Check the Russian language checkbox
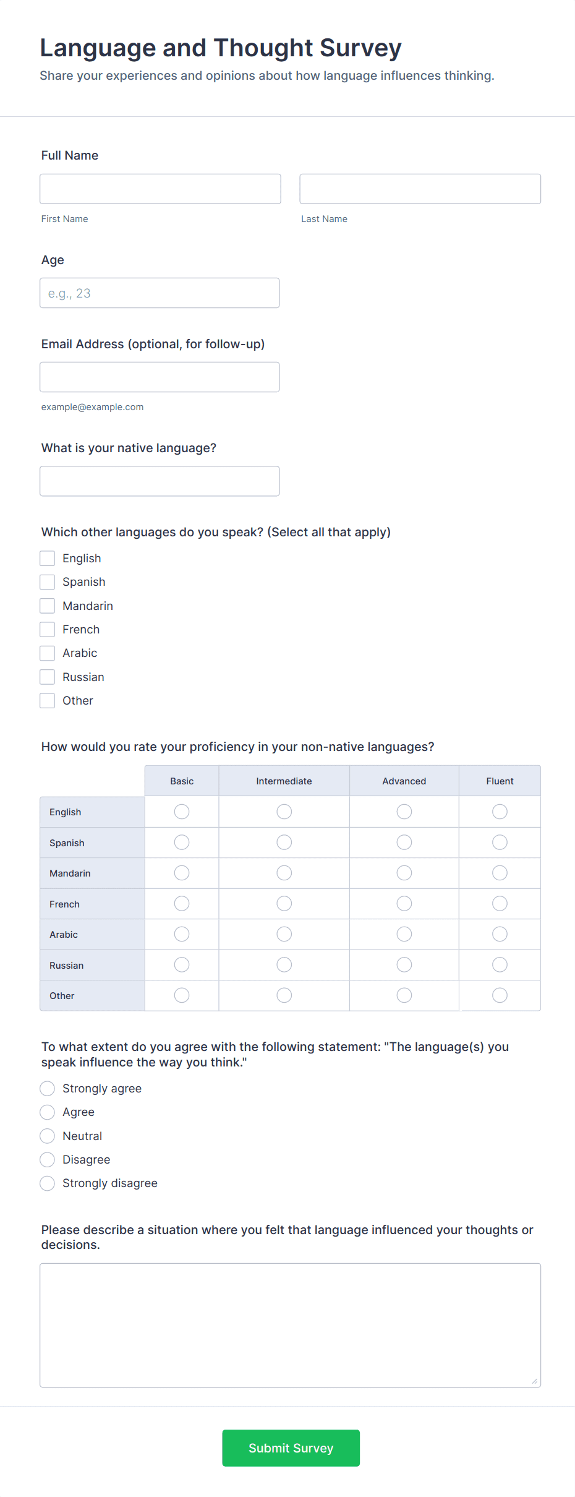Viewport: 575px width, 1497px height. tap(47, 676)
